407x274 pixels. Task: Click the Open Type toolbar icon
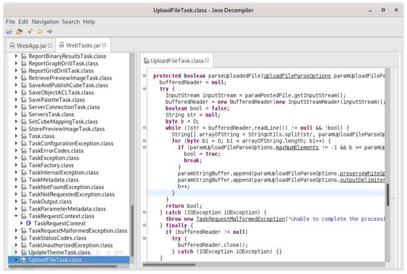coord(19,31)
